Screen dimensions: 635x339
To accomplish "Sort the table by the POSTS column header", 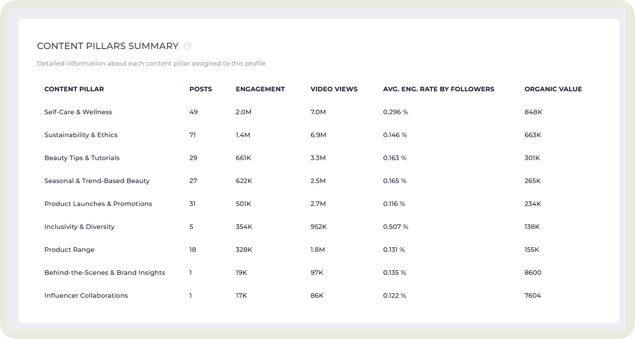I will pos(200,89).
